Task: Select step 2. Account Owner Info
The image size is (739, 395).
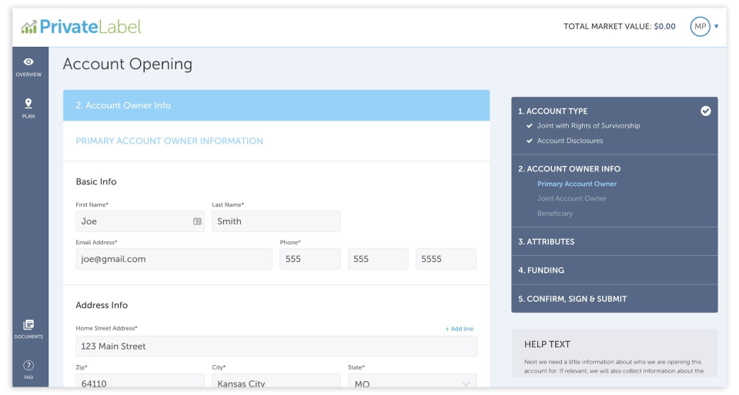Action: 570,169
